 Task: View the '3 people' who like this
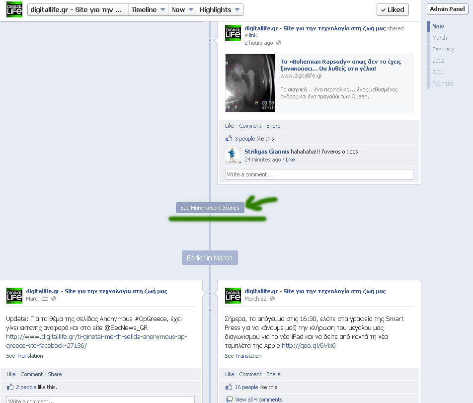coord(244,139)
